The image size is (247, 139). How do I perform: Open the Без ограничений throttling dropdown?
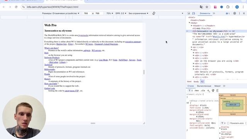(x=139, y=14)
